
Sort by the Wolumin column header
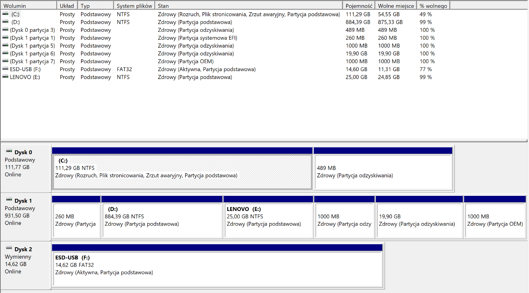tap(29, 6)
